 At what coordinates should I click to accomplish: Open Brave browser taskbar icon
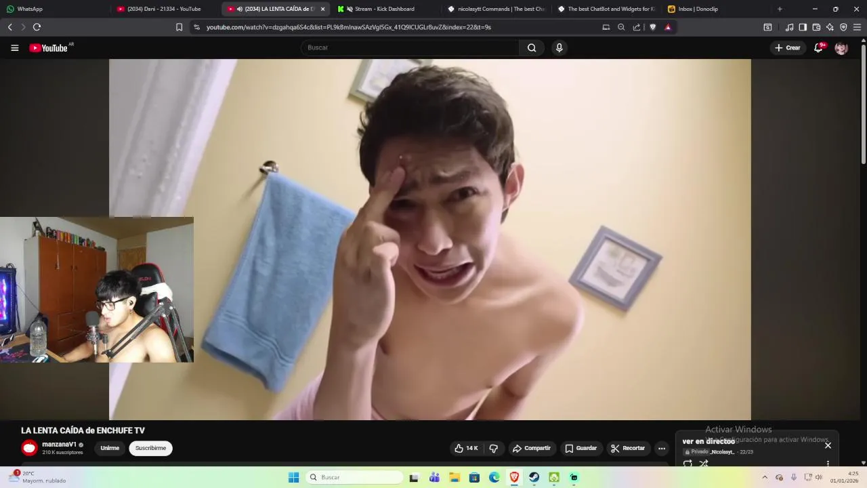pyautogui.click(x=514, y=477)
